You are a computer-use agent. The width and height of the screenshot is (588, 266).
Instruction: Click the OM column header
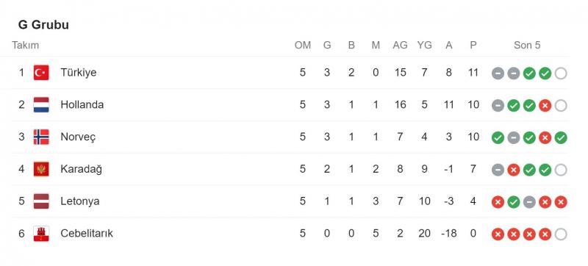[x=303, y=46]
